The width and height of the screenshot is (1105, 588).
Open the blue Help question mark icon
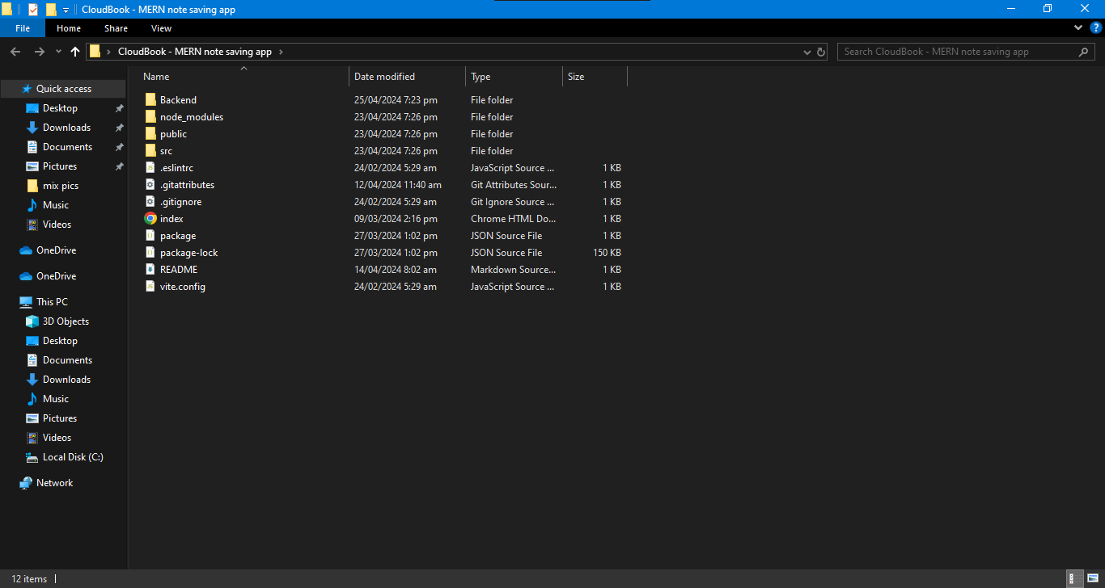(x=1096, y=28)
